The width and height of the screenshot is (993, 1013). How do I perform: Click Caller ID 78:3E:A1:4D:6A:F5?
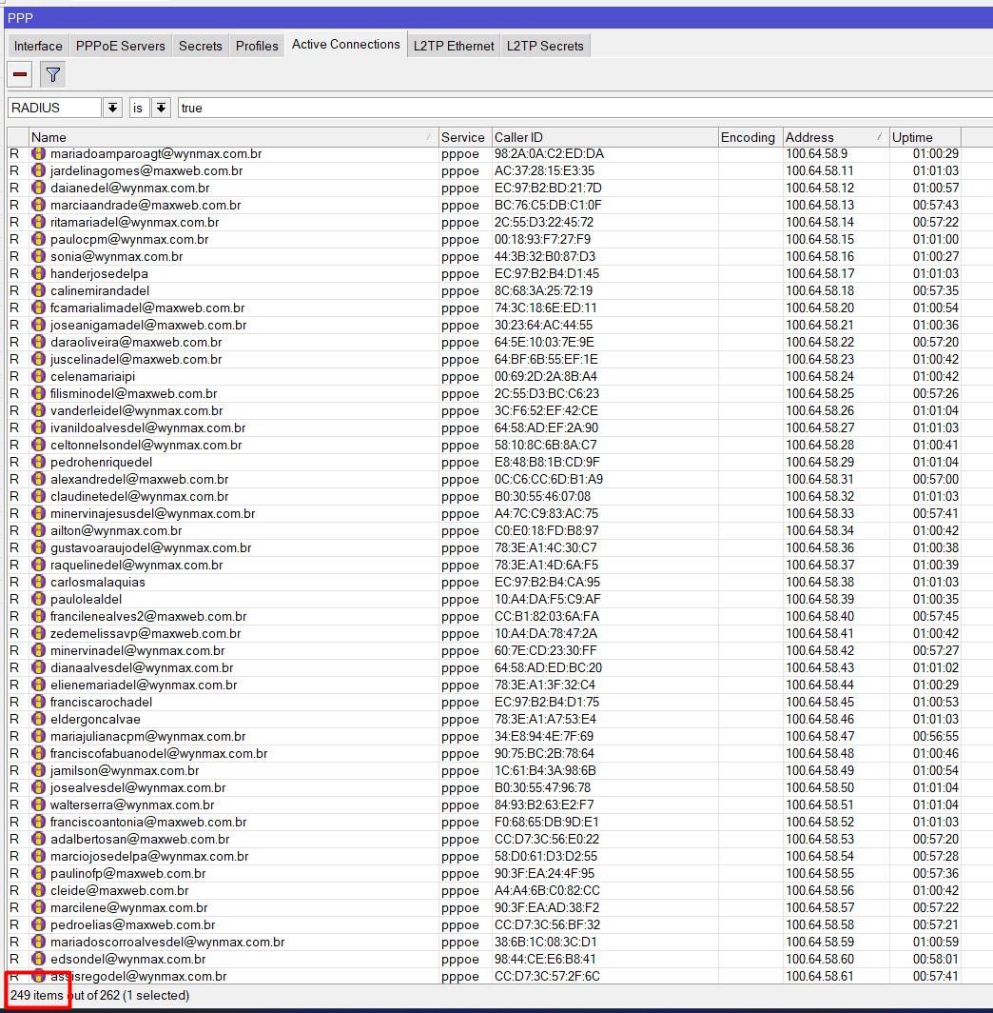coord(546,565)
